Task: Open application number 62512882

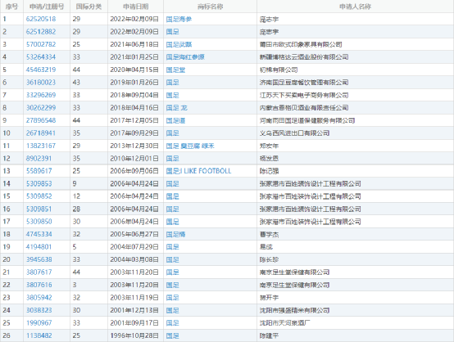Action: click(x=41, y=32)
